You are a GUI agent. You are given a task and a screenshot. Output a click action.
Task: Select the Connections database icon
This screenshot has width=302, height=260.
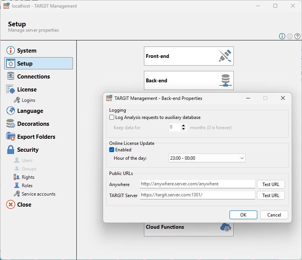click(11, 76)
